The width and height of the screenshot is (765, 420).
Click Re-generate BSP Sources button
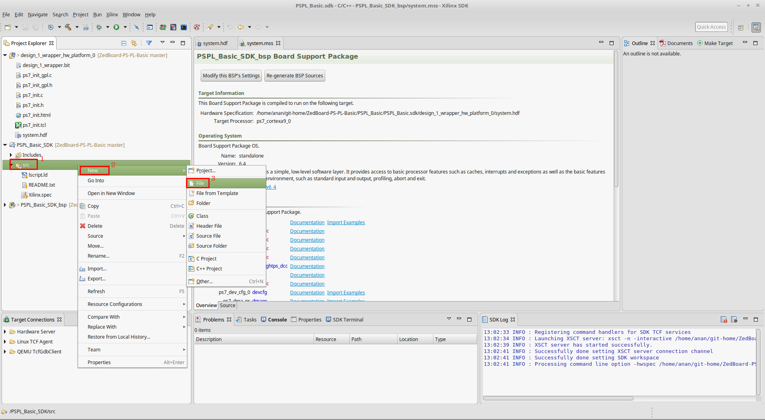(x=295, y=75)
